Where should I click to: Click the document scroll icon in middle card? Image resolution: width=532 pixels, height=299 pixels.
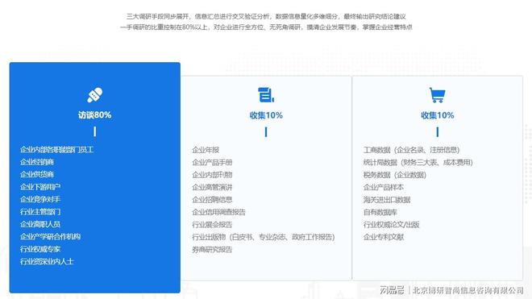266,94
